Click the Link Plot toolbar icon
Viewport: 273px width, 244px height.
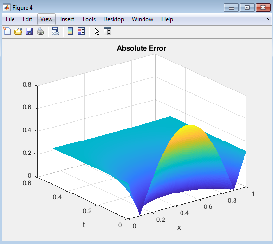tap(55, 31)
